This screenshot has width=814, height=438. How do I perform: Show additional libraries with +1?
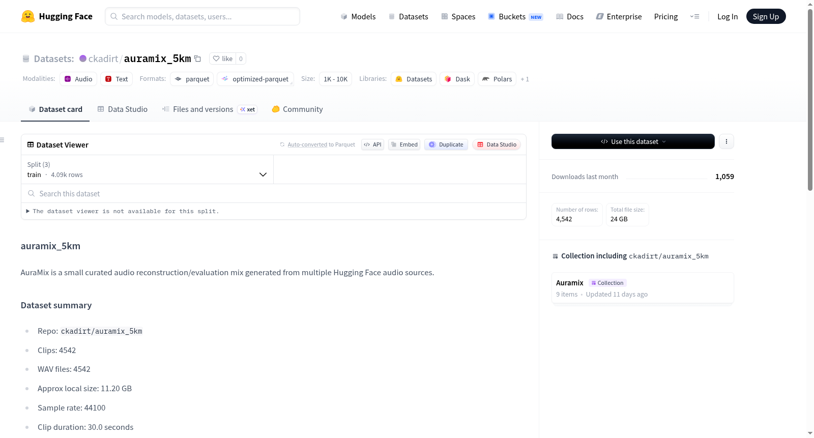525,79
